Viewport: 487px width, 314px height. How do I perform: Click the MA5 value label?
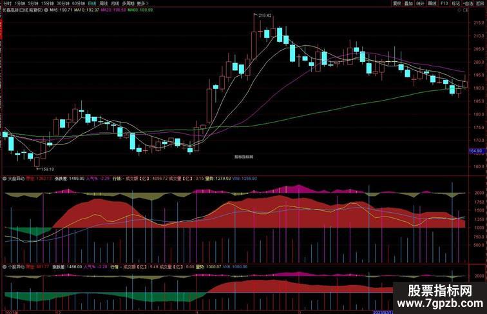tap(61, 10)
